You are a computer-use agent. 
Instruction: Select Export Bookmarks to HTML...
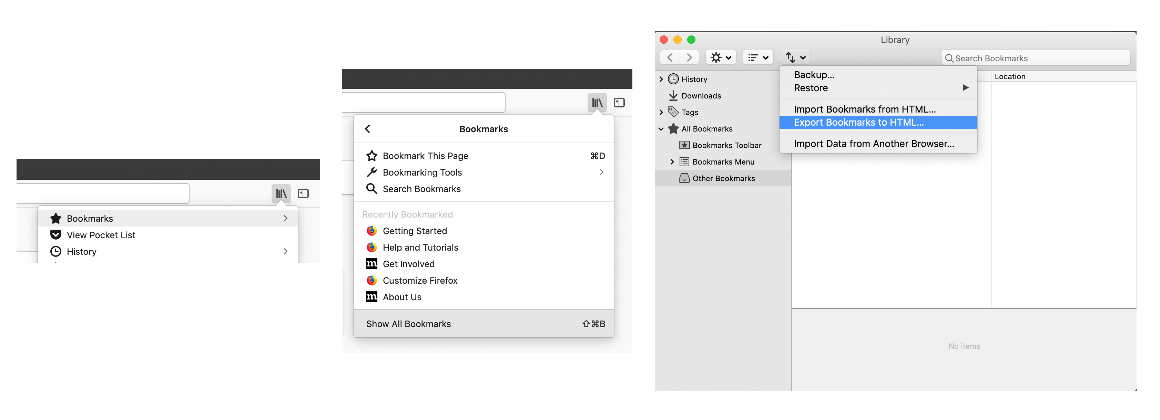(878, 123)
